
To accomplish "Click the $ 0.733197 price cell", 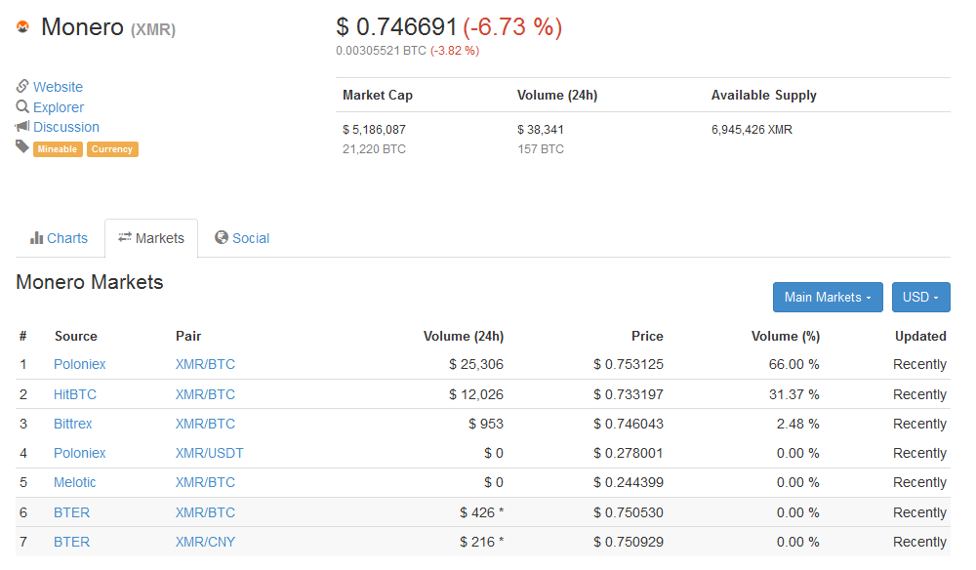I will 629,394.
